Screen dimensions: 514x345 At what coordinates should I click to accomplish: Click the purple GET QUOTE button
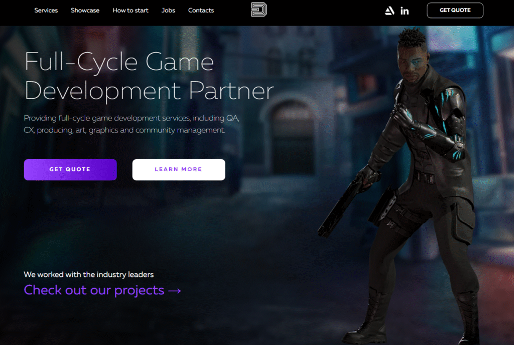pos(70,169)
